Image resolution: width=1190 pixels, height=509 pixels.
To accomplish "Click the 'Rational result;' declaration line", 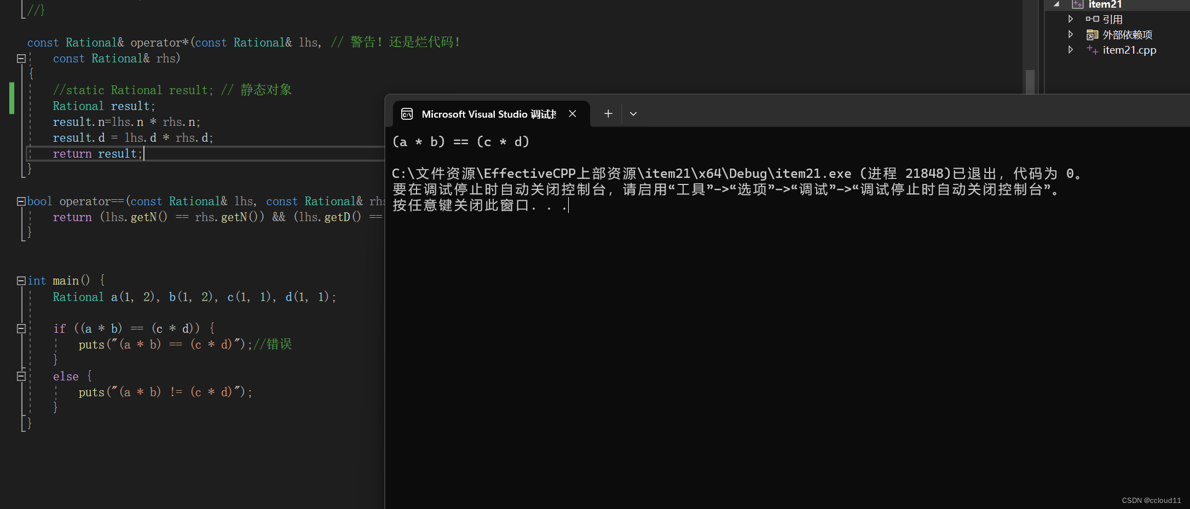I will click(x=104, y=106).
